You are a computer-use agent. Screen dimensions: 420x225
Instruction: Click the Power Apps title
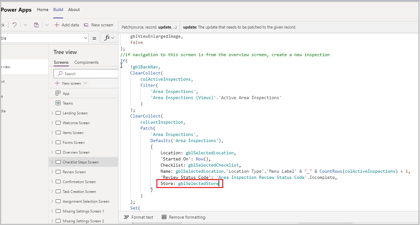click(17, 10)
